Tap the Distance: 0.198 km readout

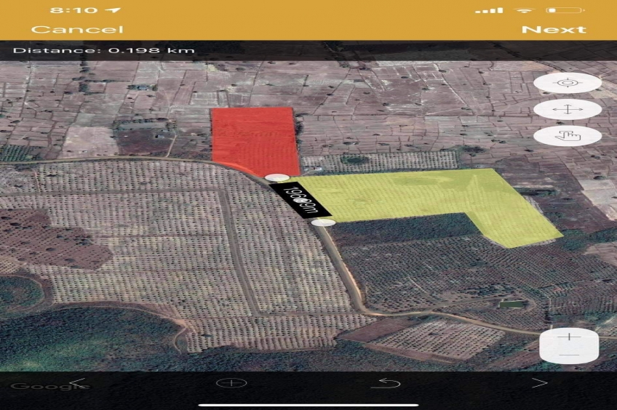(x=103, y=50)
